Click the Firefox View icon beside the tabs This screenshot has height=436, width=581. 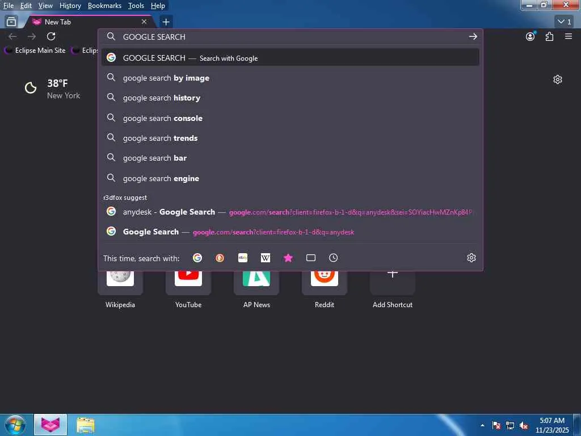[11, 22]
